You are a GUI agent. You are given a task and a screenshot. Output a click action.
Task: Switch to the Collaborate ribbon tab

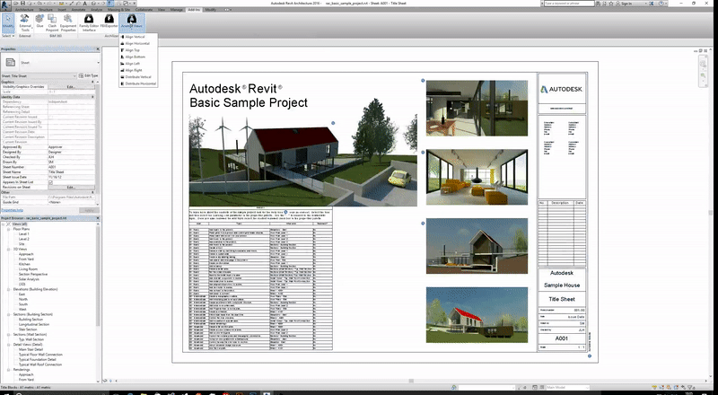144,10
